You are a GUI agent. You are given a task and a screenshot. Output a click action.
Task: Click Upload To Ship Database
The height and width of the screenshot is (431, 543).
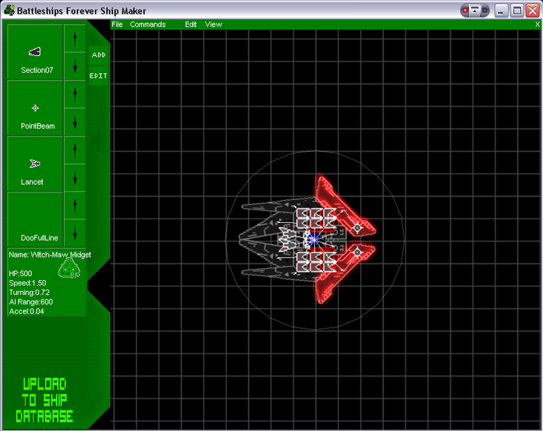(x=44, y=400)
